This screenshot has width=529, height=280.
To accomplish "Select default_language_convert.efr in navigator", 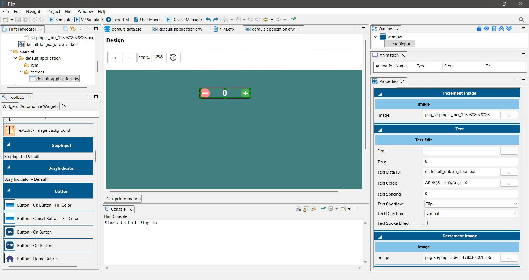I will tap(52, 44).
